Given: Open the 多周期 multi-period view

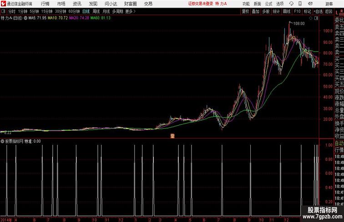Looking at the screenshot, I should (117, 11).
